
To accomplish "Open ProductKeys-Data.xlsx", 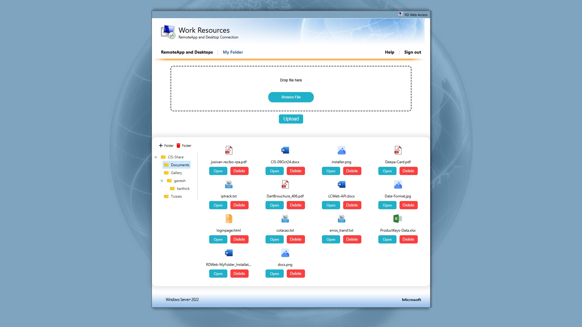I will tap(387, 239).
